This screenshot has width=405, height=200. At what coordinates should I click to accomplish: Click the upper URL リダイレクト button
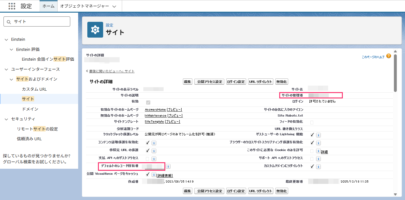coord(261,82)
